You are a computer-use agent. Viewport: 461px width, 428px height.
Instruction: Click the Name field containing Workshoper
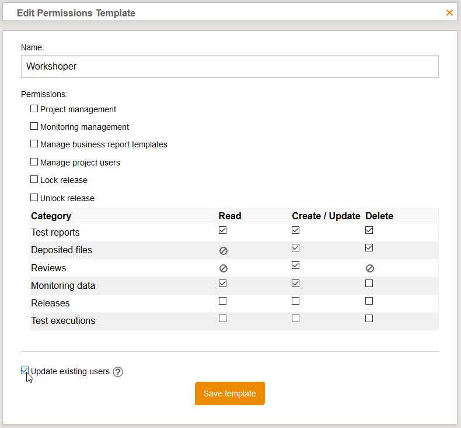[x=229, y=66]
